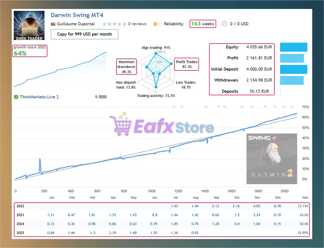This screenshot has height=248, width=324.
Task: Open the 0 reviews link
Action: [137, 24]
